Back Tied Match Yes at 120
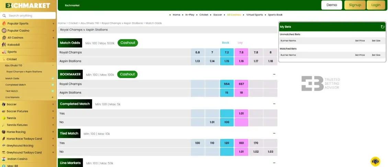The height and width of the screenshot is (167, 388). [227, 143]
